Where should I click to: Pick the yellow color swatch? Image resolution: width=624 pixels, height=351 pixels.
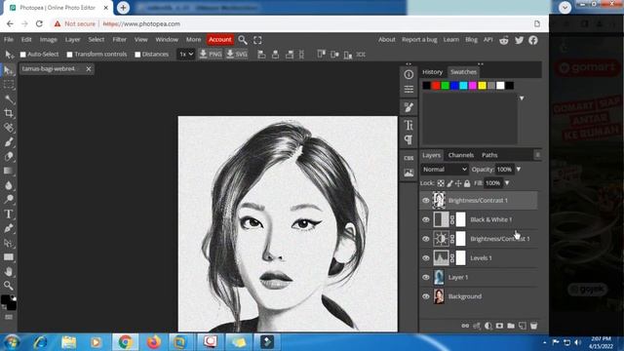482,86
